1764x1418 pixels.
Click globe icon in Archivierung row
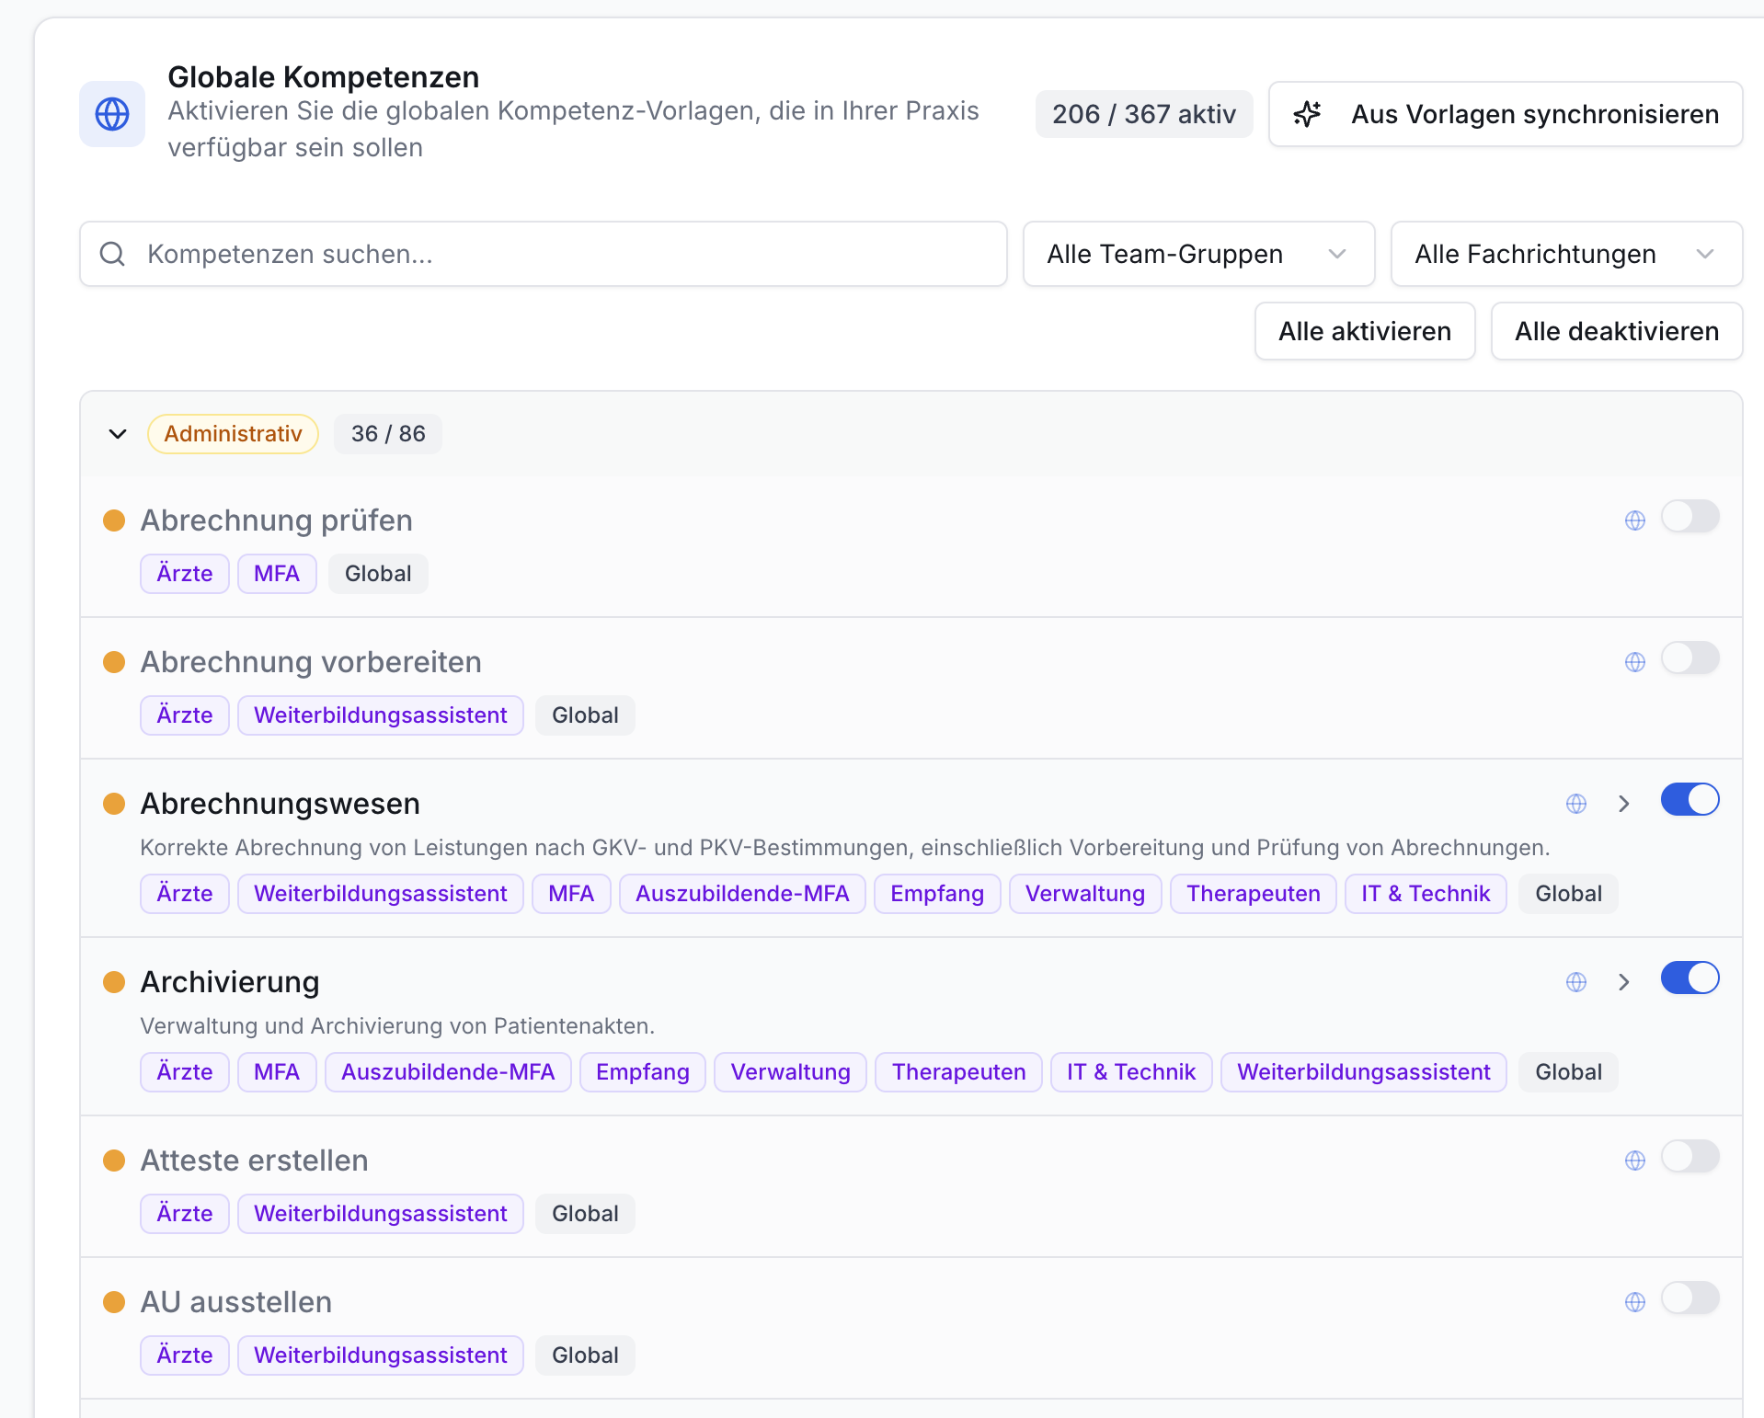tap(1576, 982)
